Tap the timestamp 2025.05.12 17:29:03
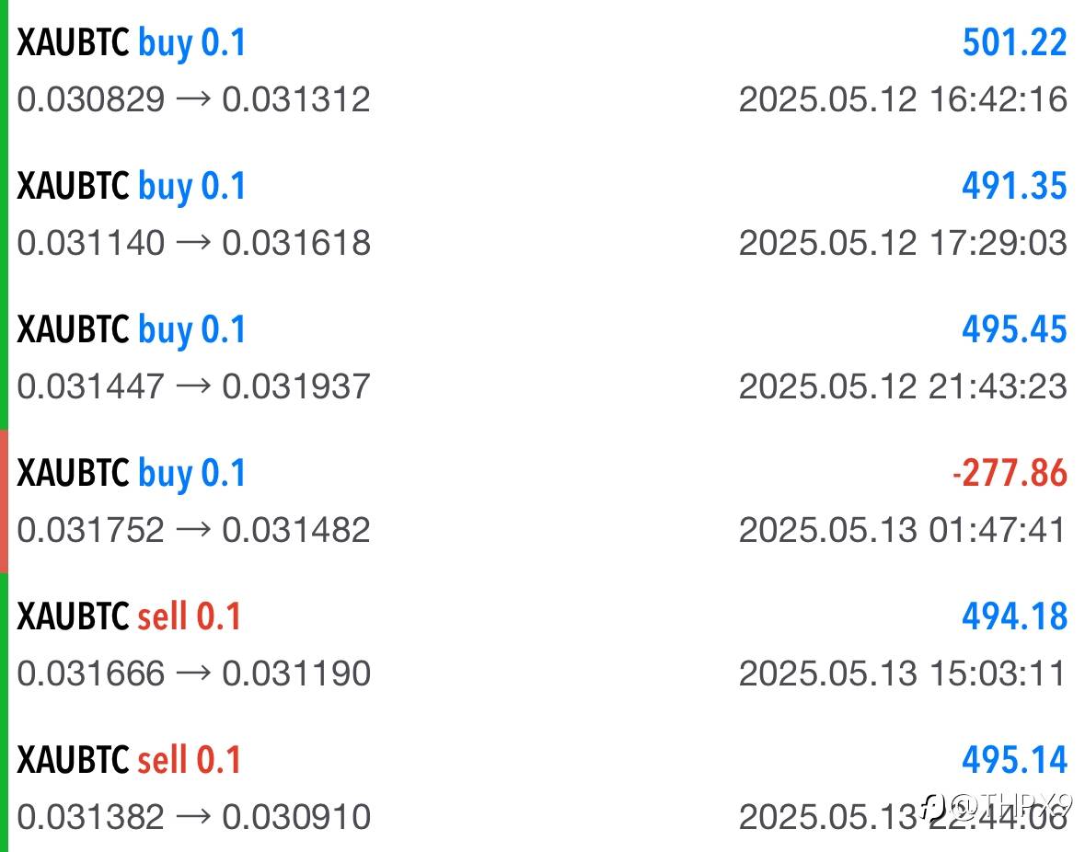 coord(903,244)
